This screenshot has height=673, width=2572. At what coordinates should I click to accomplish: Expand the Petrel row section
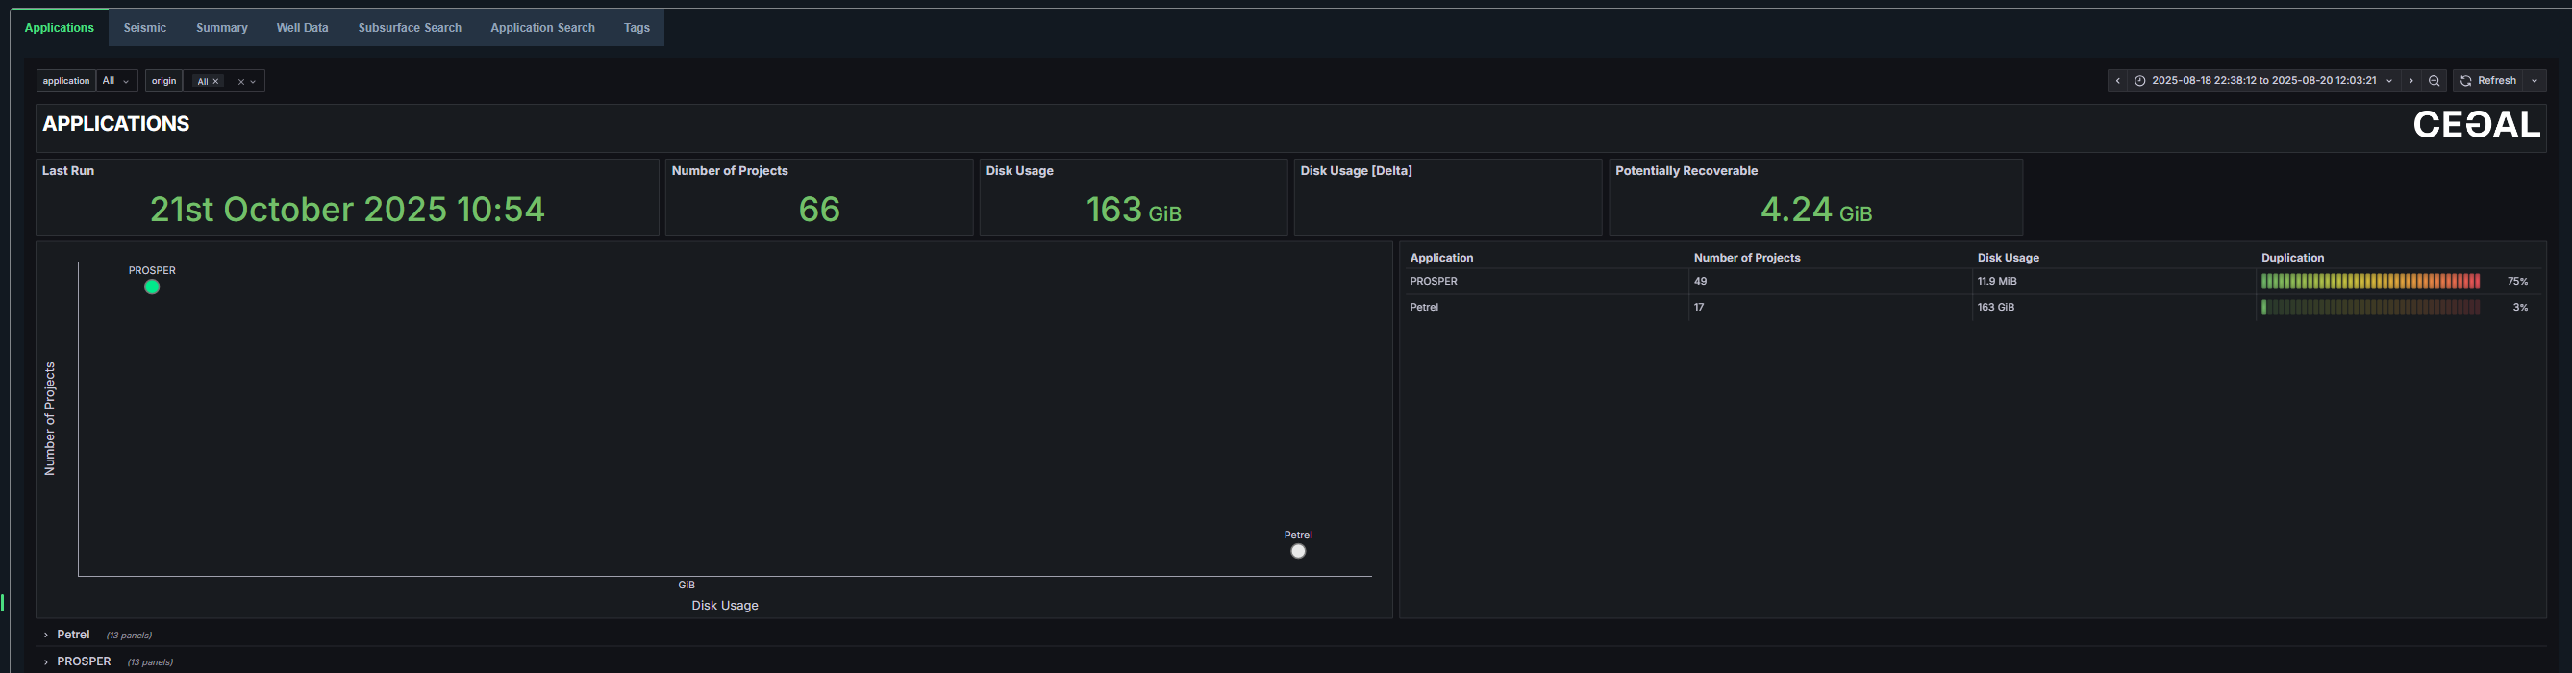[x=73, y=636]
